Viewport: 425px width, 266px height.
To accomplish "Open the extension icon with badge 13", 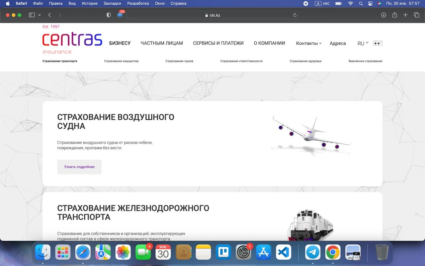I will [120, 15].
